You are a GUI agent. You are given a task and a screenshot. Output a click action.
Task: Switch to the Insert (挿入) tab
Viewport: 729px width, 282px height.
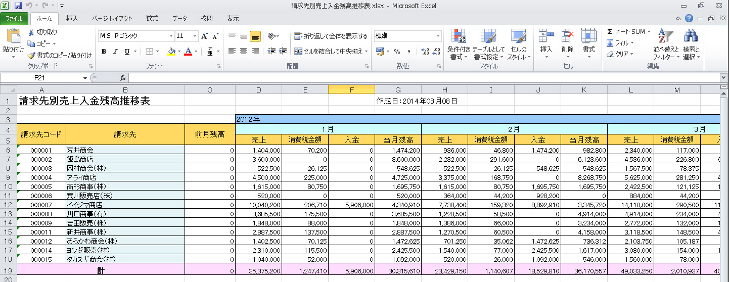tap(72, 19)
